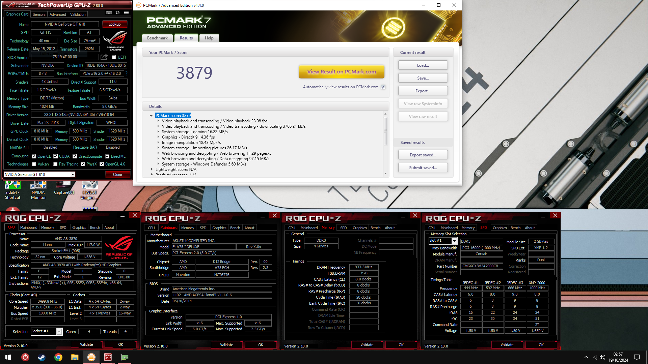
Task: Open the Benchmark tab in PCMark 7
Action: click(157, 38)
